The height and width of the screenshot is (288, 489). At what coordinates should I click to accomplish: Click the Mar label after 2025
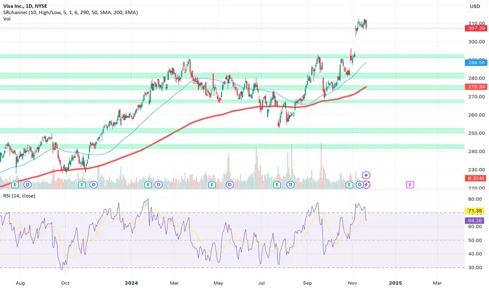point(437,283)
